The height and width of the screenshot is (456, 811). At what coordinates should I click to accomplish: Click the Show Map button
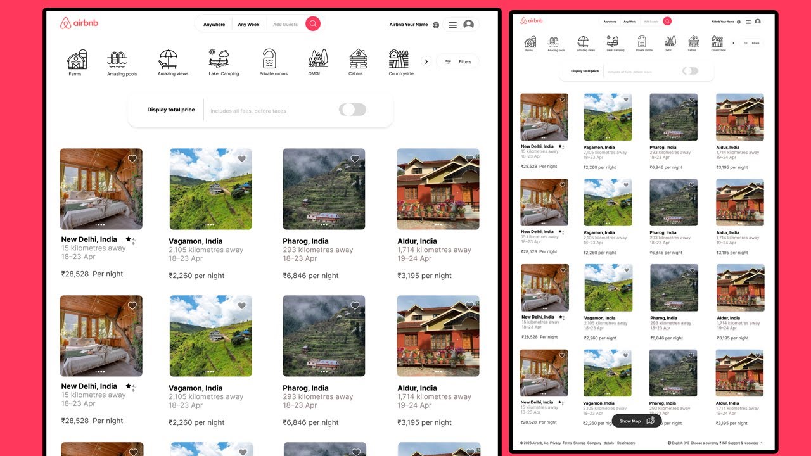[637, 421]
